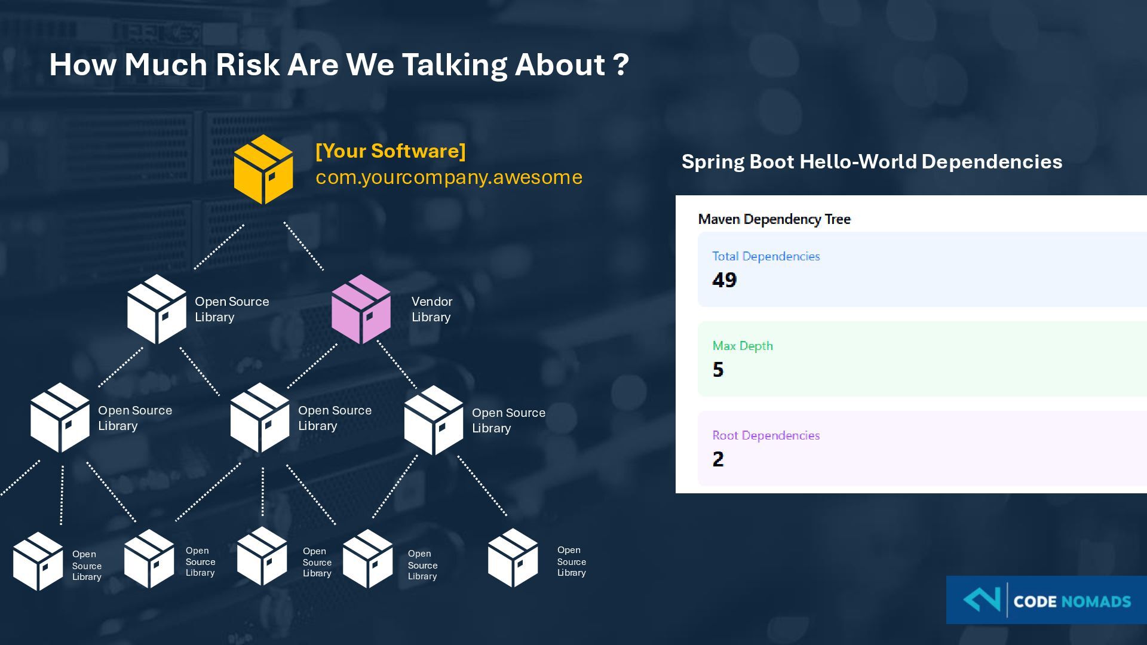The image size is (1147, 645).
Task: Click the yellow Your Software package icon
Action: click(x=263, y=170)
